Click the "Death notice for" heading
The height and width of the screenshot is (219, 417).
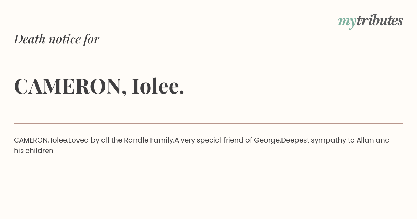tap(57, 39)
